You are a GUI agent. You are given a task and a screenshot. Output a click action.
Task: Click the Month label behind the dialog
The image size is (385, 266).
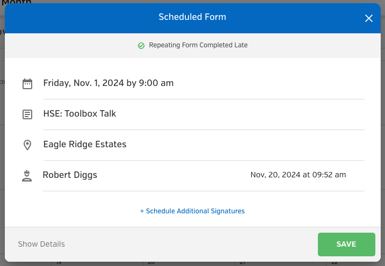click(17, 2)
